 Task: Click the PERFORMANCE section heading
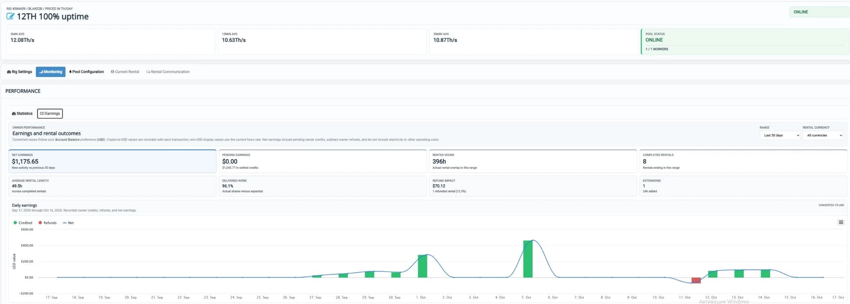tap(23, 91)
